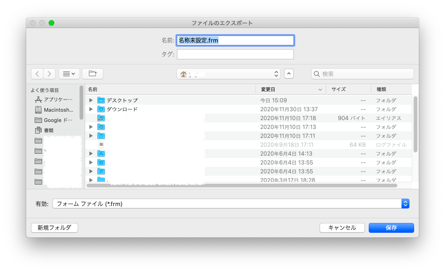Click the new folder icon in toolbar
The image size is (445, 272).
pyautogui.click(x=93, y=74)
